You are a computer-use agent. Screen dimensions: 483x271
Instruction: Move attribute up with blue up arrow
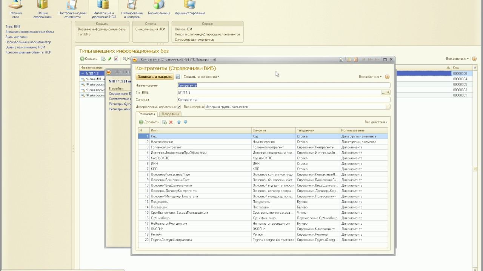[x=179, y=122]
